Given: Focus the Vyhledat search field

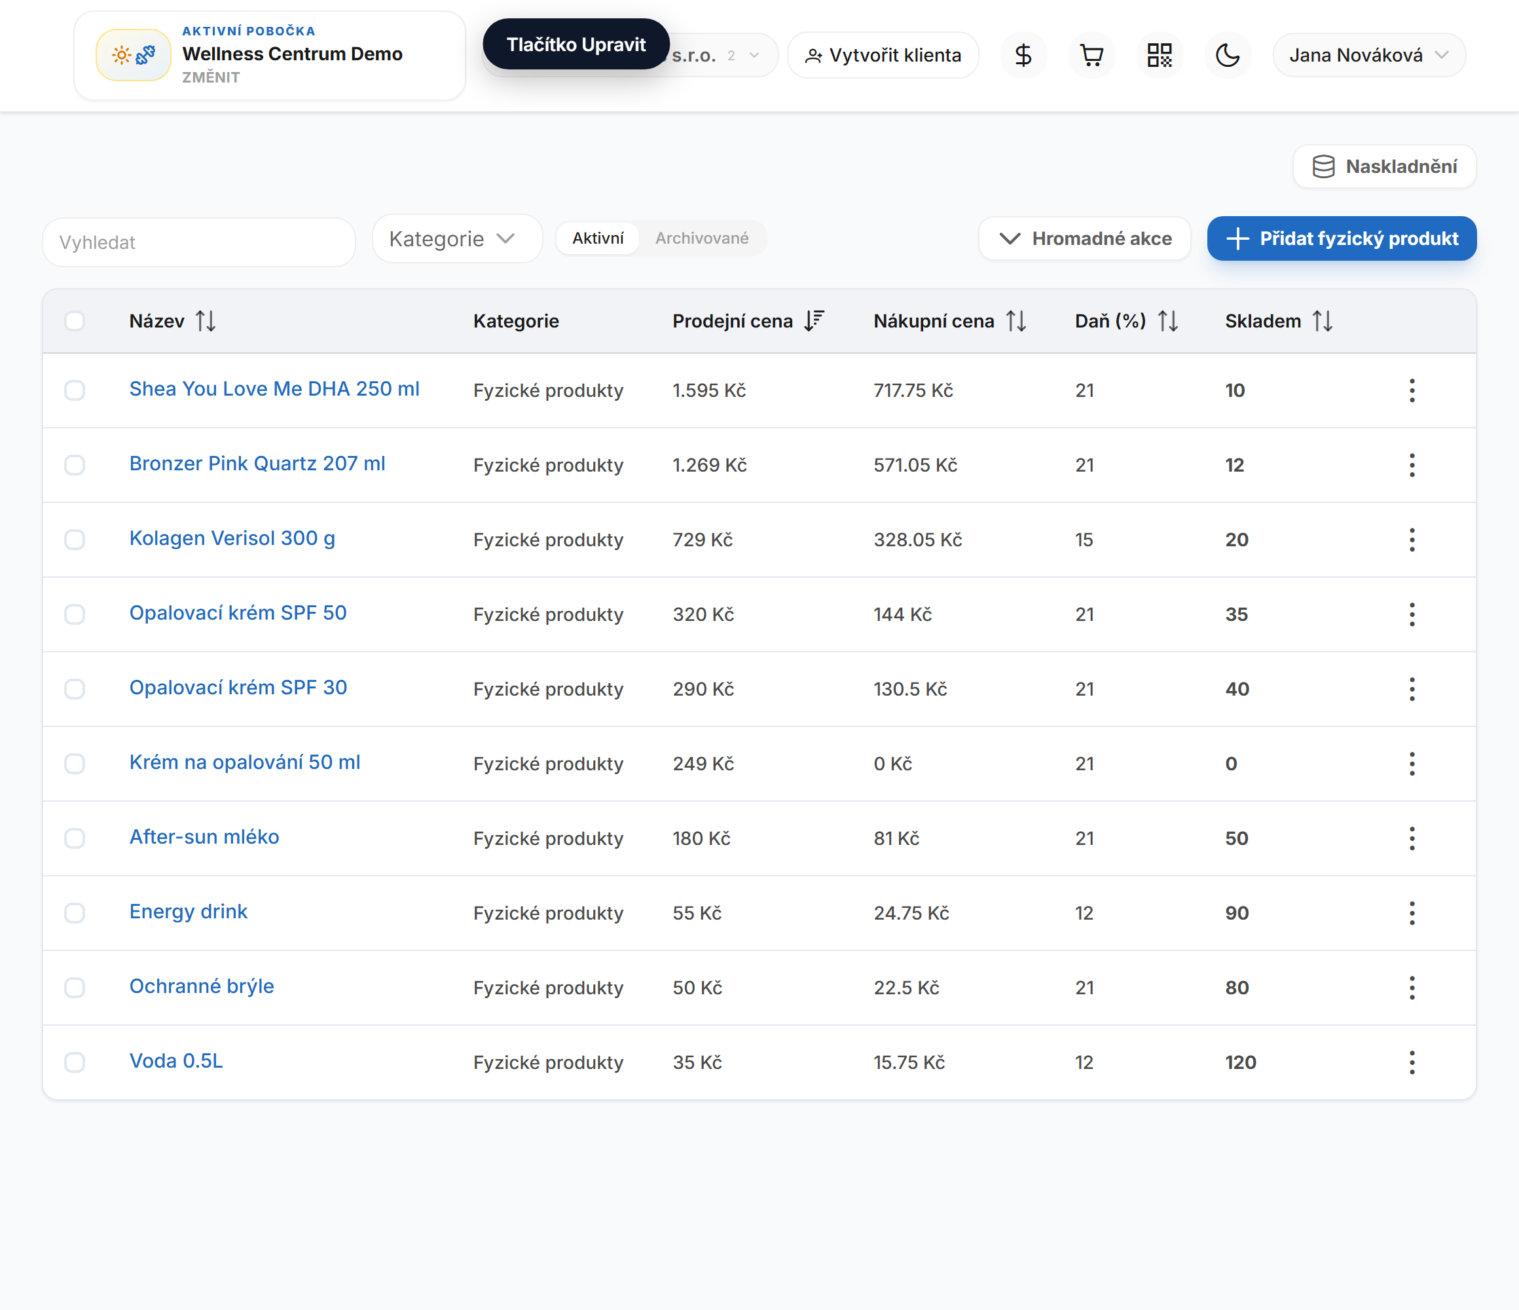Looking at the screenshot, I should click(x=200, y=242).
